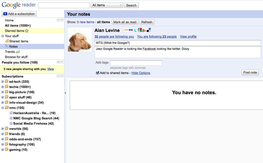Viewport: 263px width, 163px height.
Task: Collapse the Your stuff section
Action: (2, 36)
